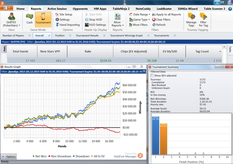Open the LeakBuster tab
The height and width of the screenshot is (164, 233).
click(164, 9)
